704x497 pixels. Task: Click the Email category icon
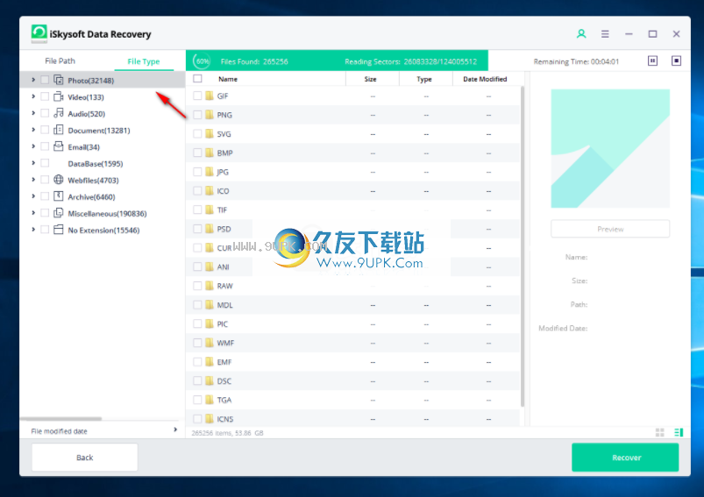click(x=59, y=146)
